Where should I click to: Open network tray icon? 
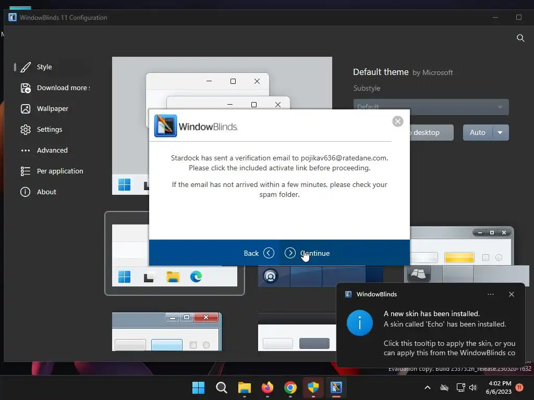coord(460,387)
